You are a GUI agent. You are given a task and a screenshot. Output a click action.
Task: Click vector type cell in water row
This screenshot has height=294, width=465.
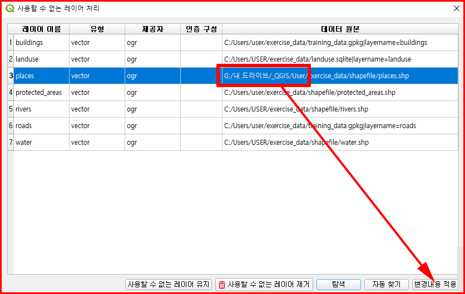click(x=97, y=142)
